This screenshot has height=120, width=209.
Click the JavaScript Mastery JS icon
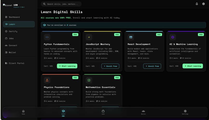coord(89,37)
